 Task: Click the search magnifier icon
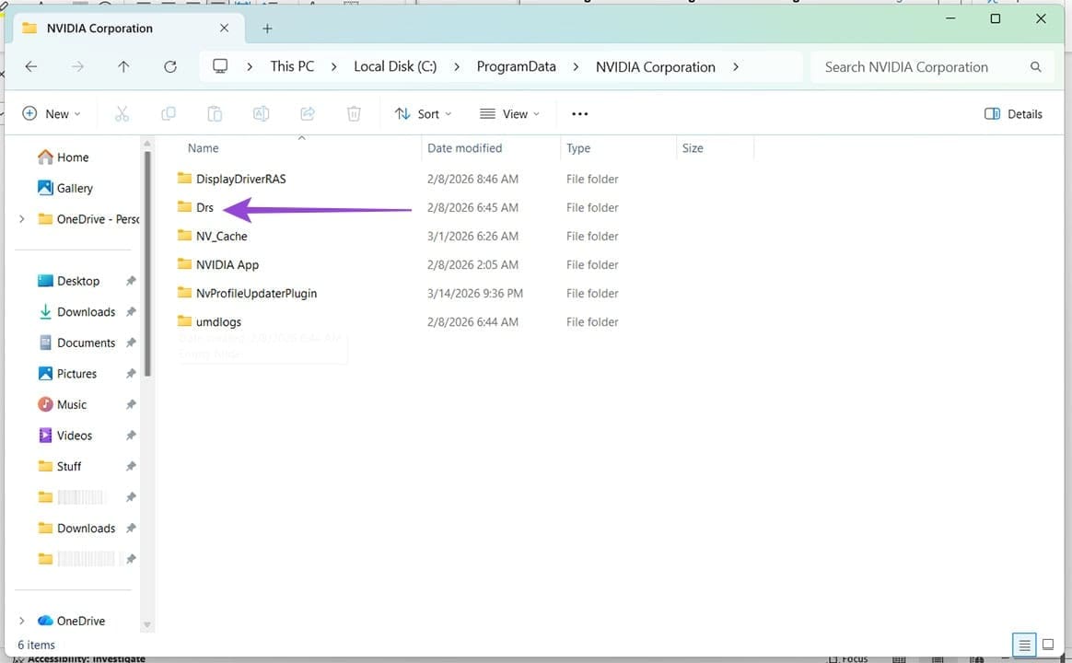[x=1036, y=66]
